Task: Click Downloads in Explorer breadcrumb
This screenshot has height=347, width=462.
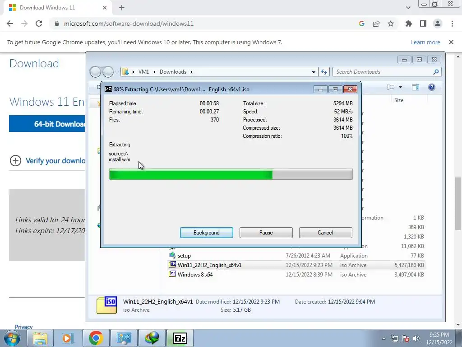Action: [173, 72]
